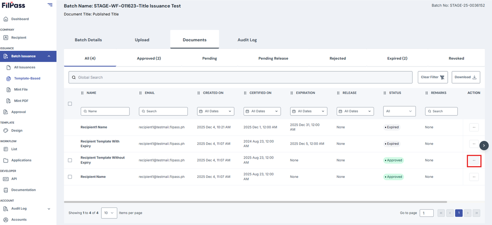Open the Audit Log tab
The width and height of the screenshot is (492, 225).
click(247, 40)
